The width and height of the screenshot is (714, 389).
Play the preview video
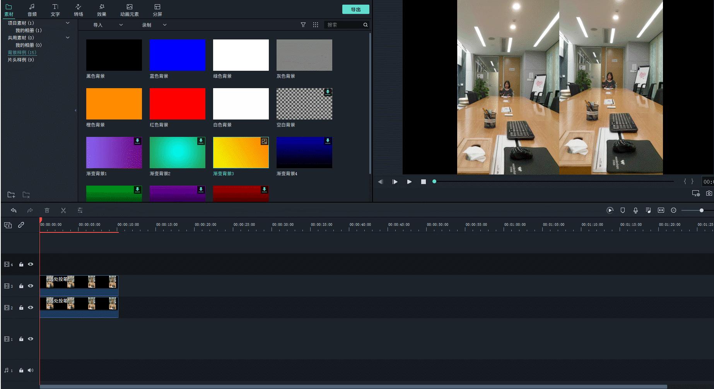click(409, 182)
